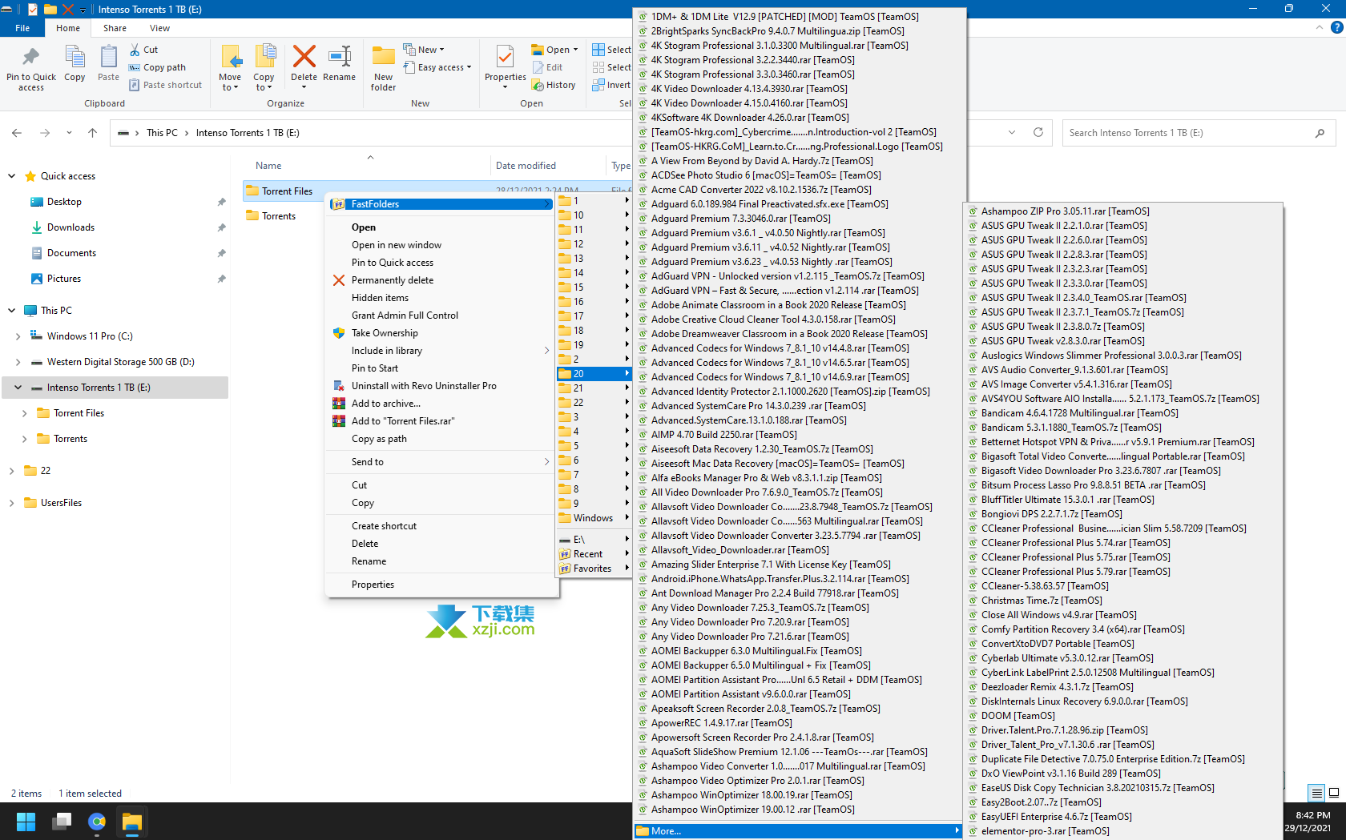This screenshot has height=840, width=1346.
Task: Select AIMP 4.70 Build 2250.rar file entry
Action: tap(724, 435)
